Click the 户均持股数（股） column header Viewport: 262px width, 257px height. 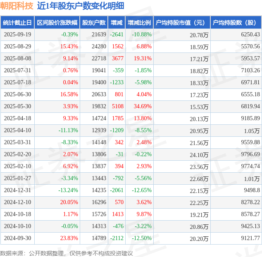click(x=236, y=23)
